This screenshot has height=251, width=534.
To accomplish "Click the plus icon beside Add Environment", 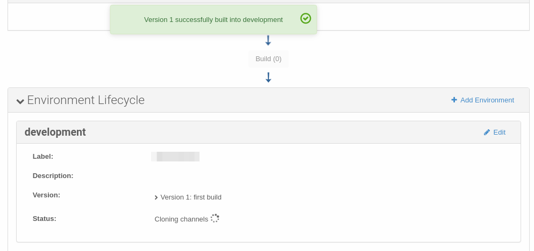I will [x=454, y=100].
